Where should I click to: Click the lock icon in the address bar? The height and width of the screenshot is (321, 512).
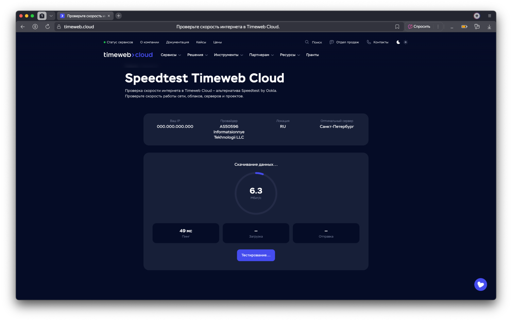[x=59, y=27]
